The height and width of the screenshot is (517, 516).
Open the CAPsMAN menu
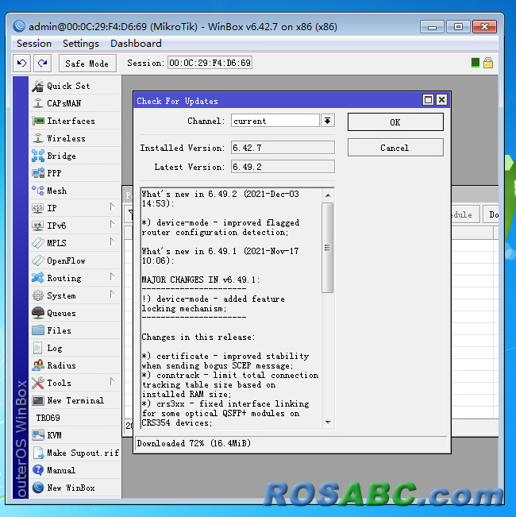(x=75, y=103)
